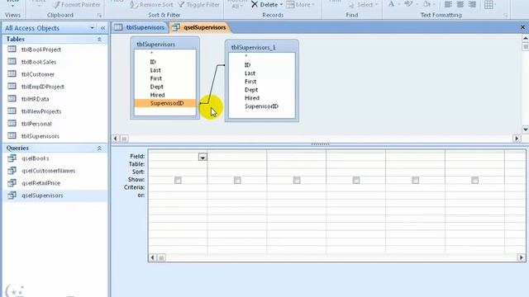Collapse the Tables group
Screen dimensions: 529x297
pyautogui.click(x=99, y=40)
